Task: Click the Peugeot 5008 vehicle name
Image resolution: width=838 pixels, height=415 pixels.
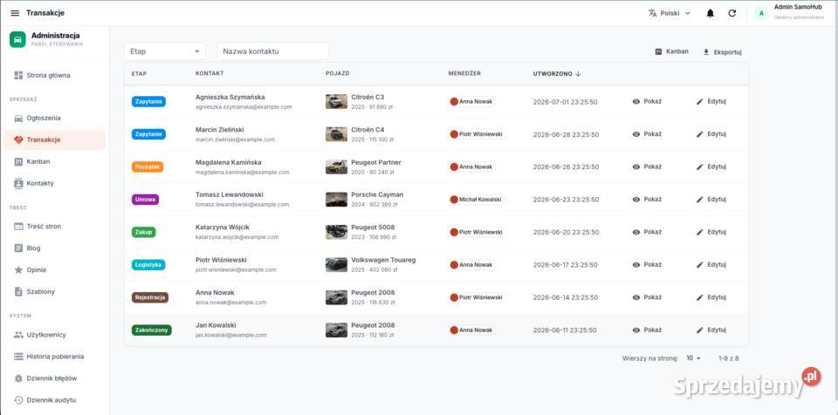Action: coord(373,227)
